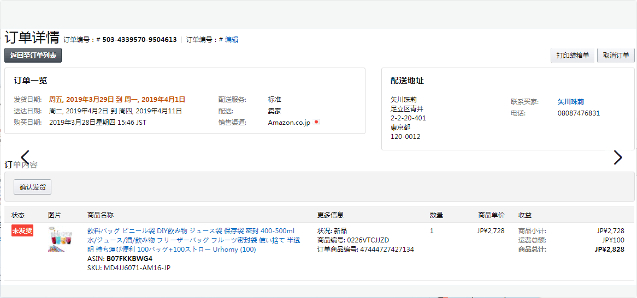
Task: Click the 取消订单 button
Action: point(616,56)
